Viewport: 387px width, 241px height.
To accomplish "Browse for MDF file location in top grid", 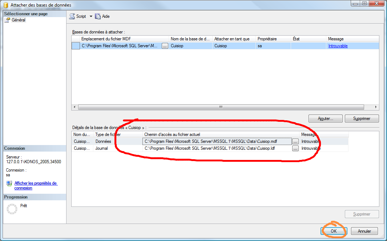I will point(165,46).
